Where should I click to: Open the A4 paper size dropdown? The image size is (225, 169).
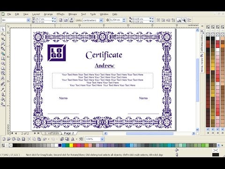pyautogui.click(x=28, y=20)
